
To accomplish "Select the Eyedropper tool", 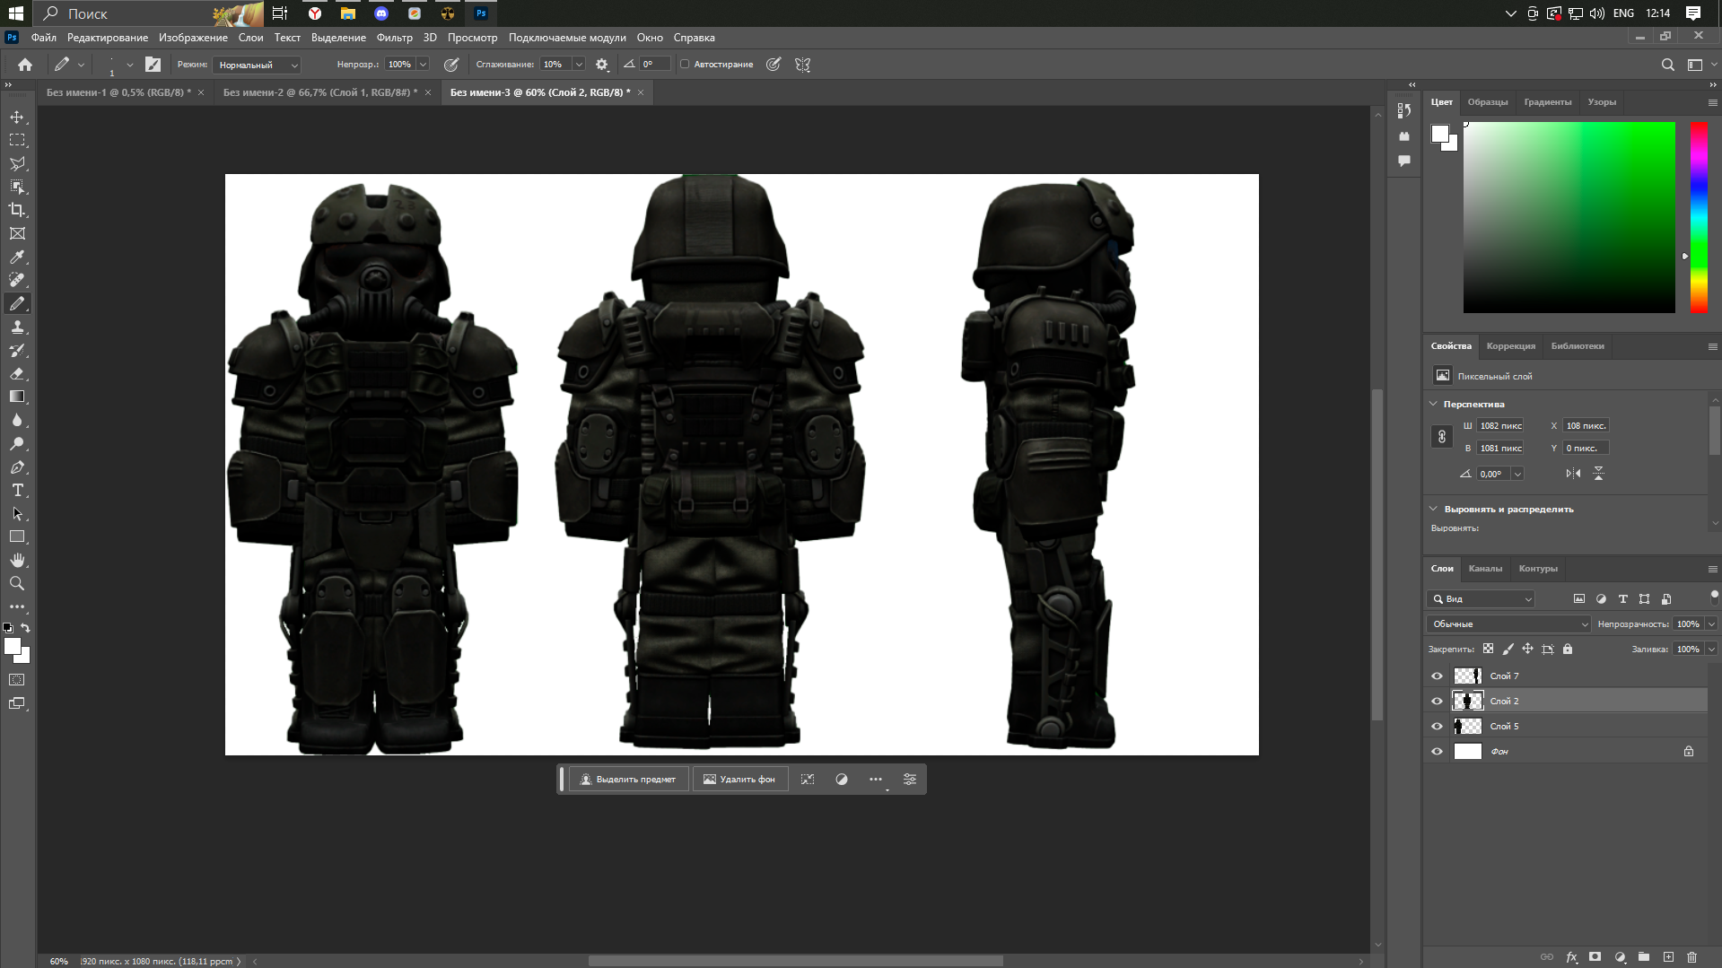I will (17, 257).
